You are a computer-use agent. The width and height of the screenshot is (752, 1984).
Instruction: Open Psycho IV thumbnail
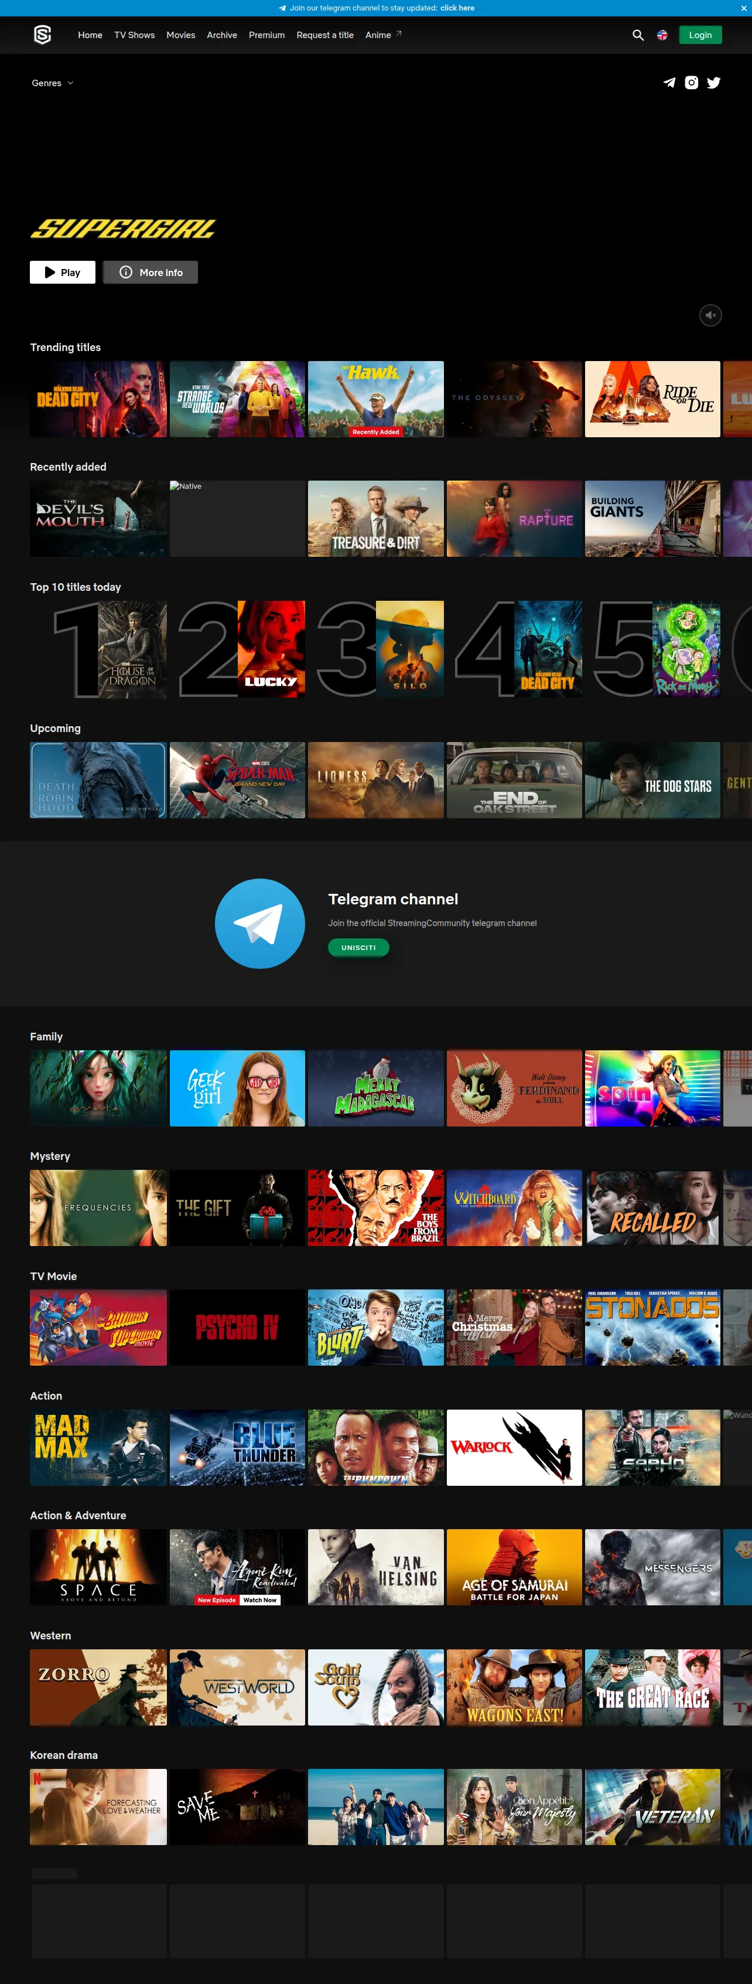(237, 1328)
